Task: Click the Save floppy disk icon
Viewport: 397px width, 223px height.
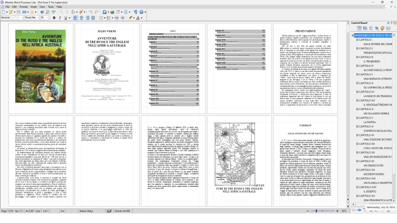Action: (18, 12)
